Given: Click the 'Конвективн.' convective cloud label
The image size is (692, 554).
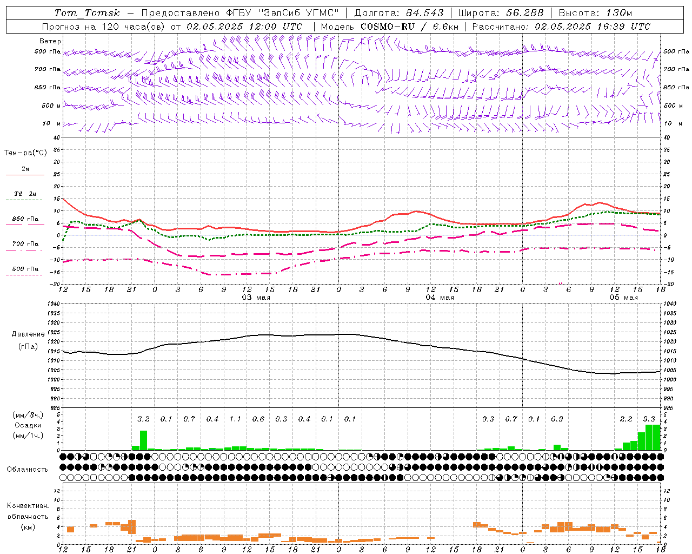Looking at the screenshot, I should [x=28, y=506].
